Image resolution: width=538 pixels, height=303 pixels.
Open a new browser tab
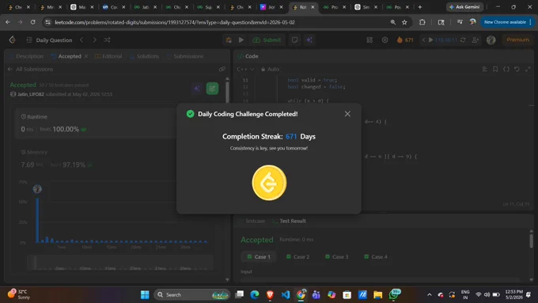point(419,7)
